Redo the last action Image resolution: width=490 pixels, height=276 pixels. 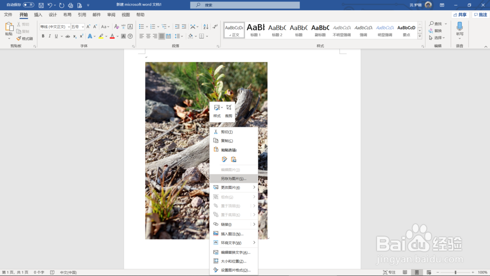[x=62, y=5]
